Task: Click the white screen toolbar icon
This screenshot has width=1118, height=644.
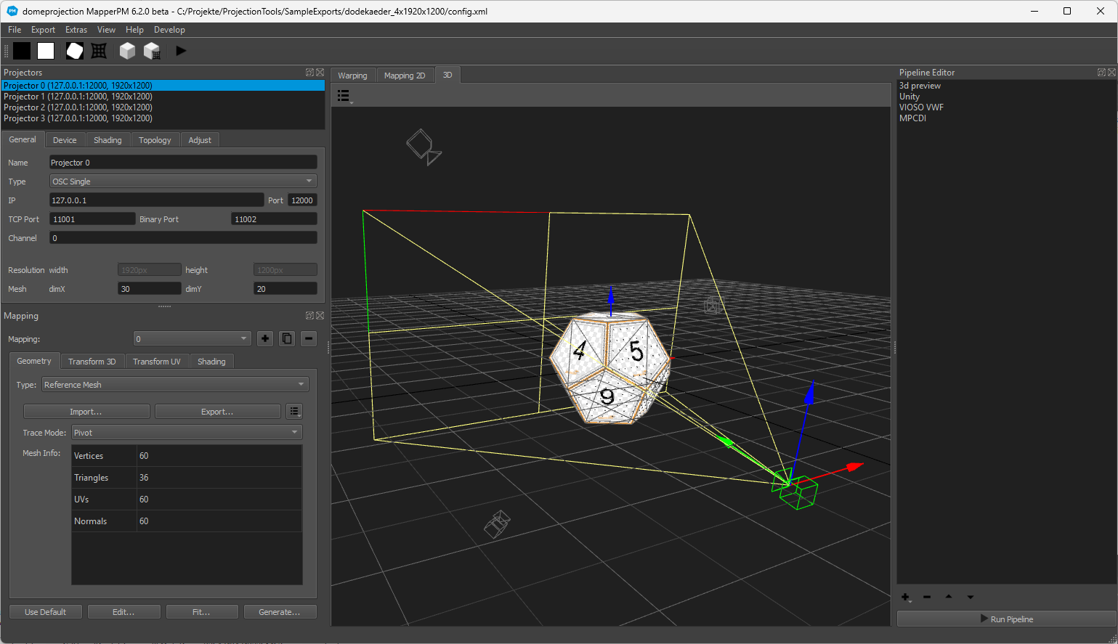Action: [46, 51]
